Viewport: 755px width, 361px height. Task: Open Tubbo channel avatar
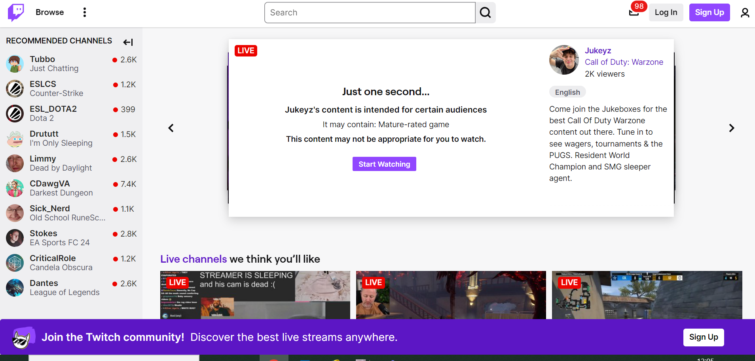click(15, 64)
